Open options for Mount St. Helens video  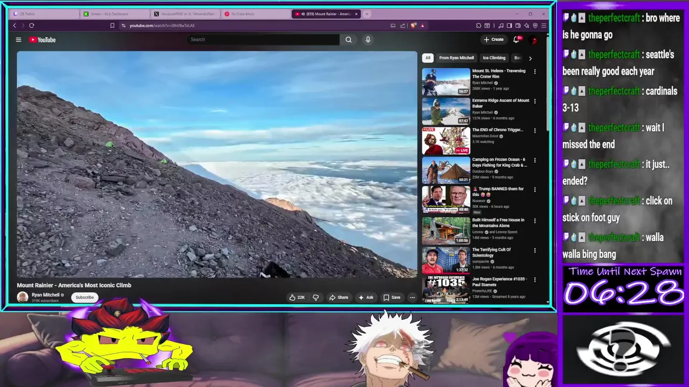click(x=535, y=71)
